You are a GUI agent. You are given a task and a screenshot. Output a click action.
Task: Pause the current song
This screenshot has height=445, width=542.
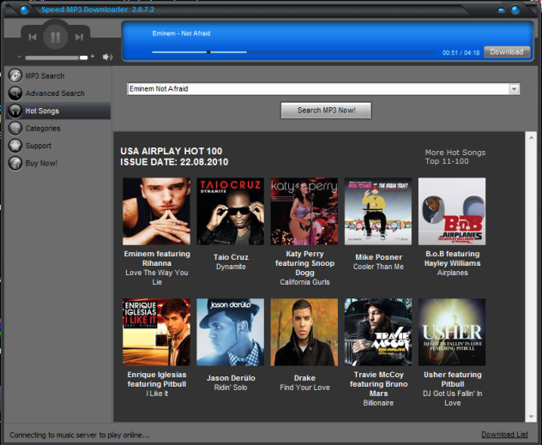point(55,37)
